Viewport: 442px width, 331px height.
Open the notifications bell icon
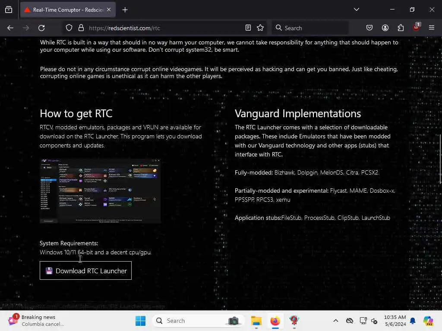413,321
